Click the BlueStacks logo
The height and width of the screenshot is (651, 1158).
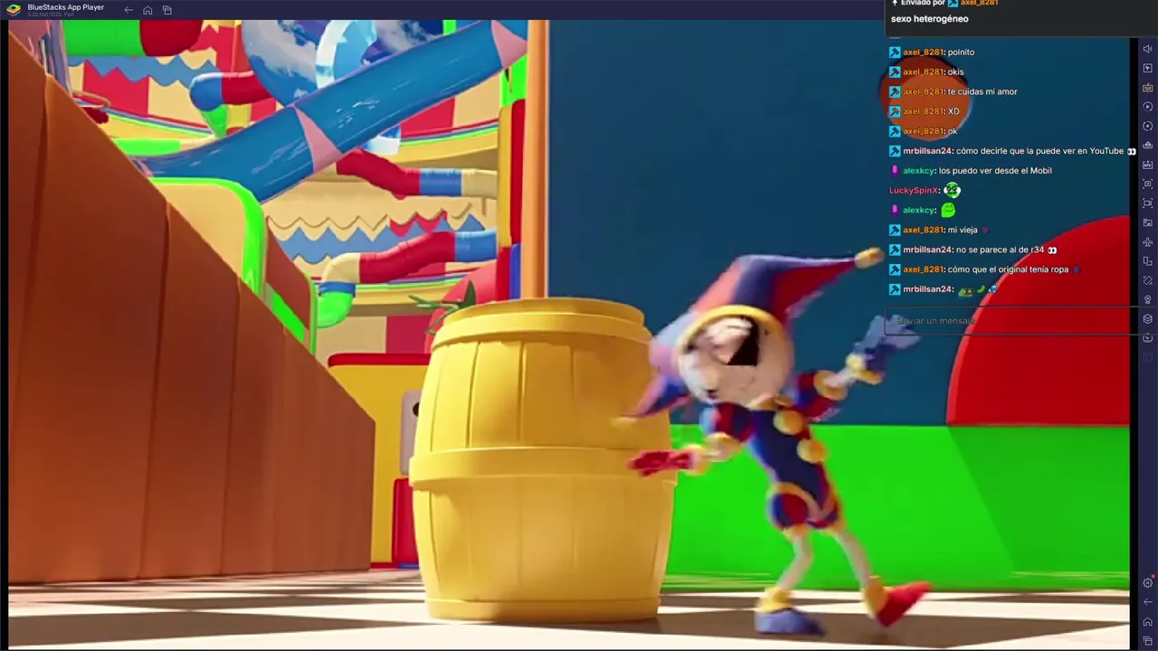click(14, 10)
